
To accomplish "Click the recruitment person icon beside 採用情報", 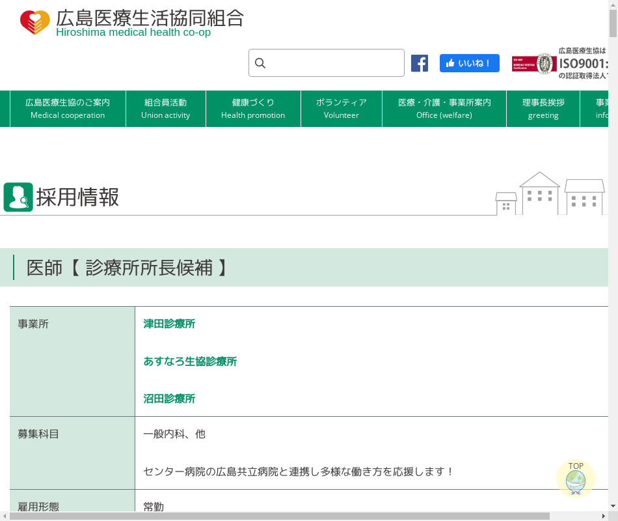I will tap(18, 197).
